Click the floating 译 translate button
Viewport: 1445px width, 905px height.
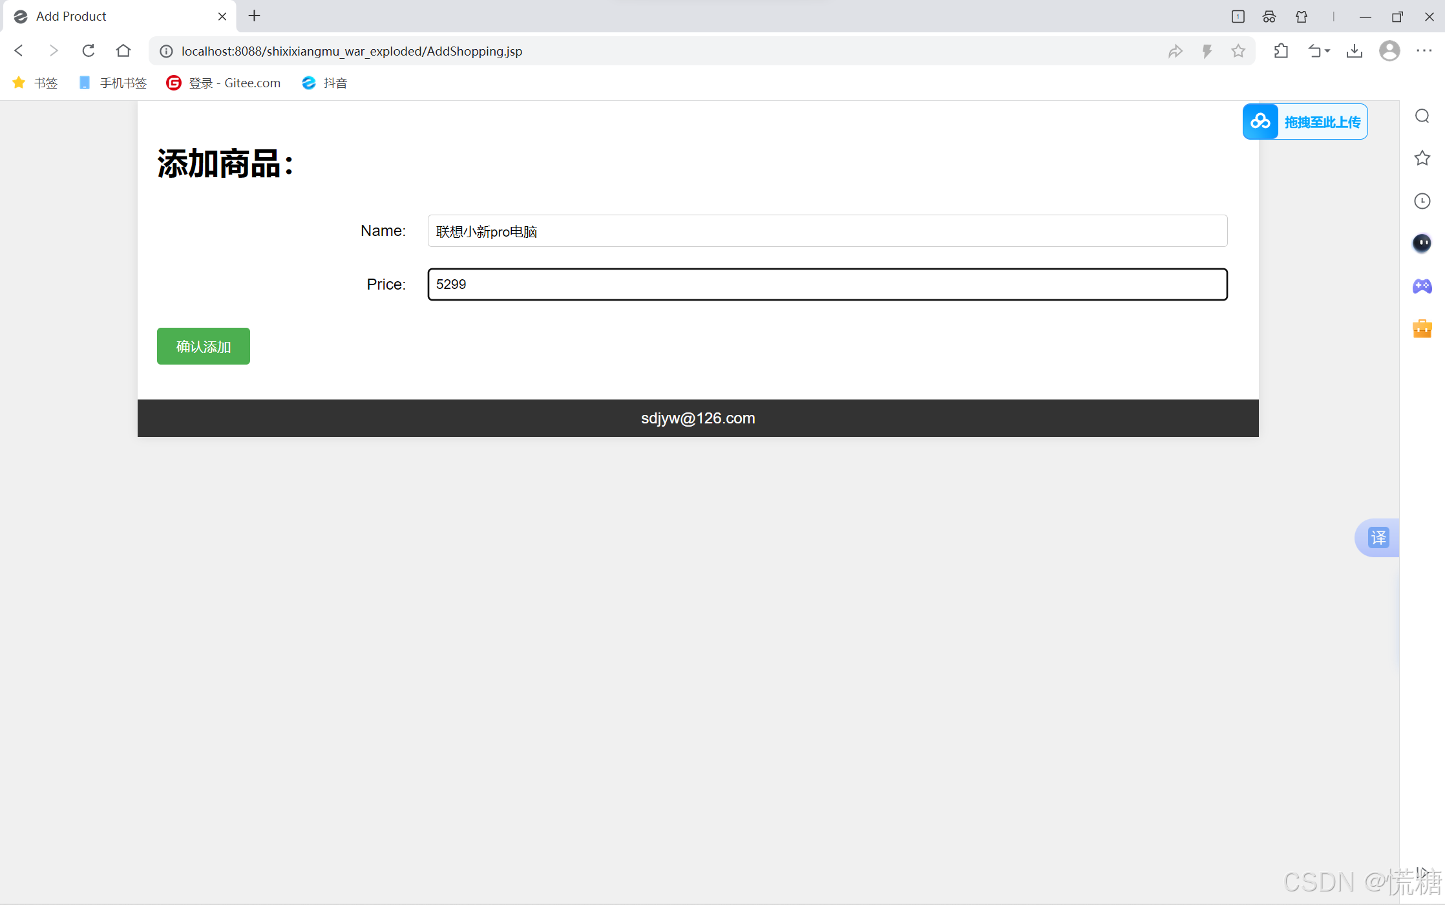1378,537
